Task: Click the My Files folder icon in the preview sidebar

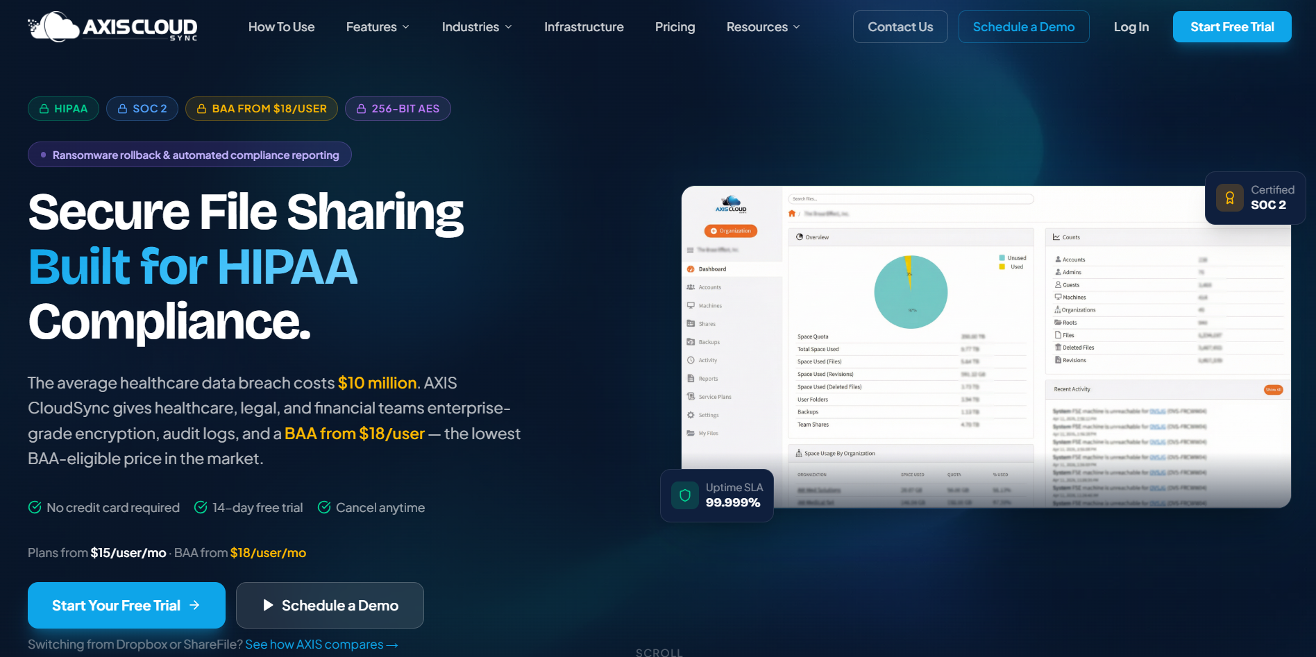Action: [691, 433]
